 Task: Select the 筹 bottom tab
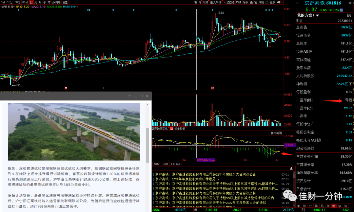point(316,206)
